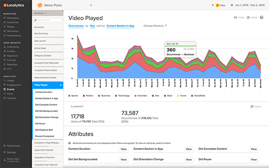Click the Search Events input field
The height and width of the screenshot is (168, 269).
[48, 20]
